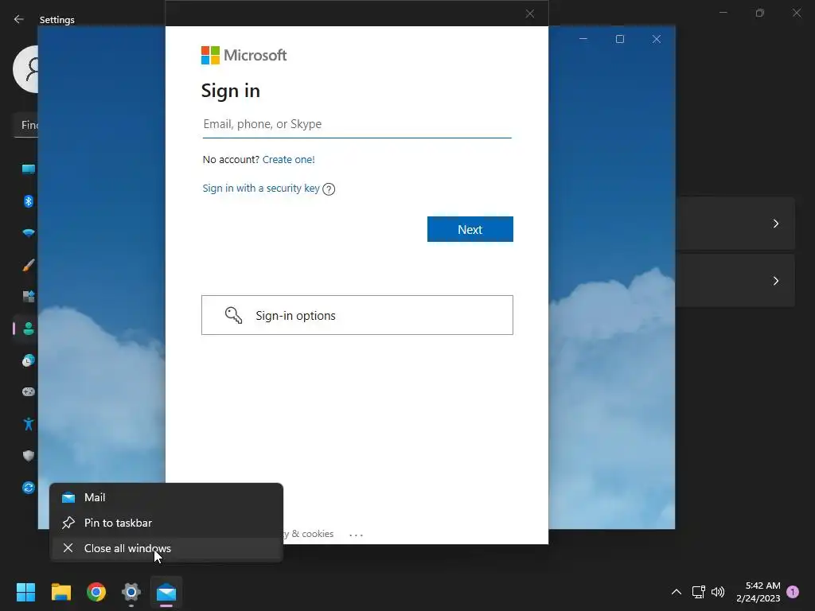
Task: Close the Microsoft sign-in dialog
Action: (529, 14)
